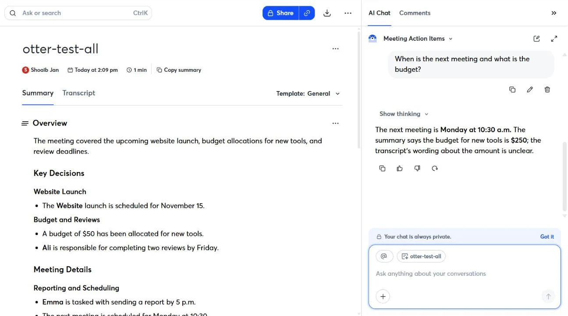The height and width of the screenshot is (316, 568).
Task: Click the clock duration icon near 1 min
Action: click(x=129, y=70)
